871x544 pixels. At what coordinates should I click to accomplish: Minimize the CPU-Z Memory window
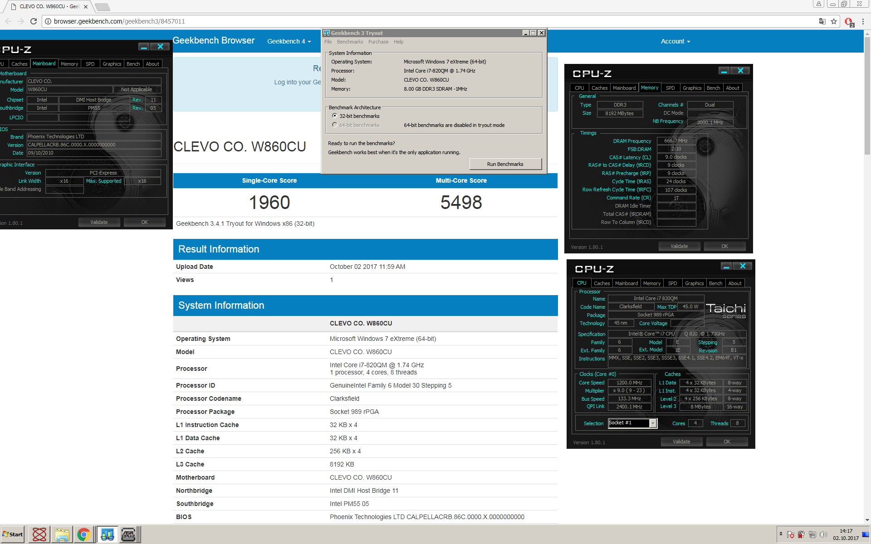724,71
